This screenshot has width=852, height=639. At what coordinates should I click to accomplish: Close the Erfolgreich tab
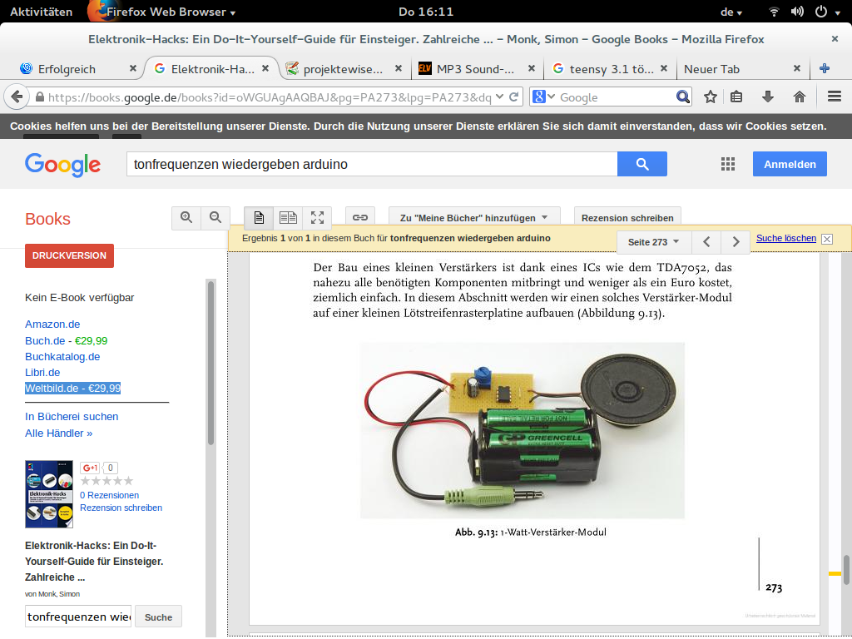click(x=132, y=68)
